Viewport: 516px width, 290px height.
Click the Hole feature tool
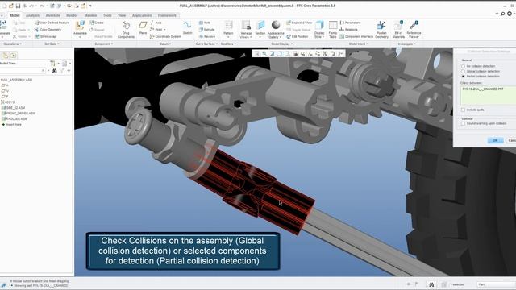click(204, 23)
